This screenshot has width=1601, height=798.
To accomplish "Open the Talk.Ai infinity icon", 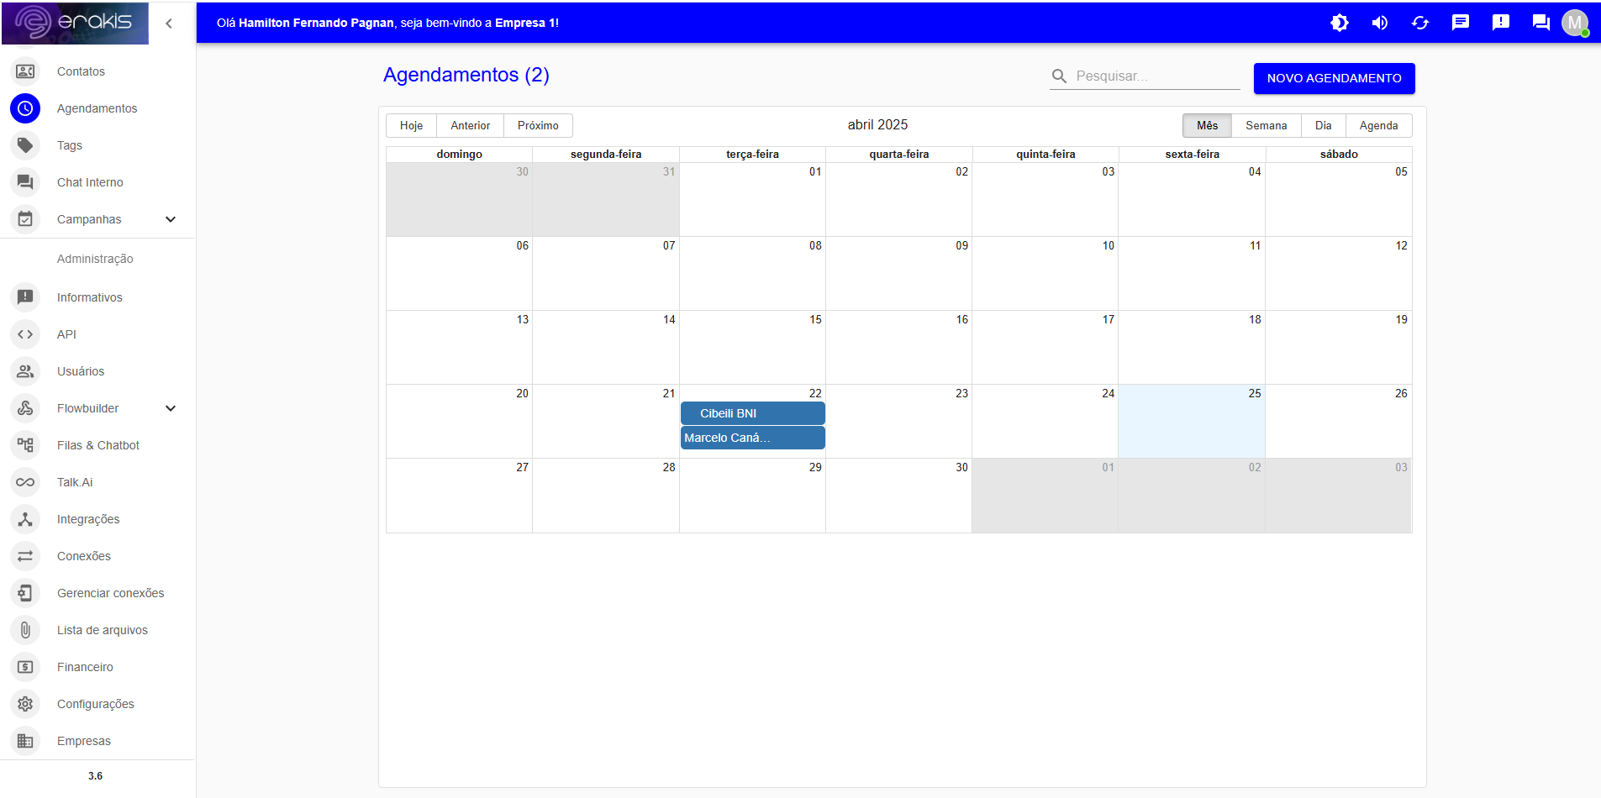I will 25,482.
